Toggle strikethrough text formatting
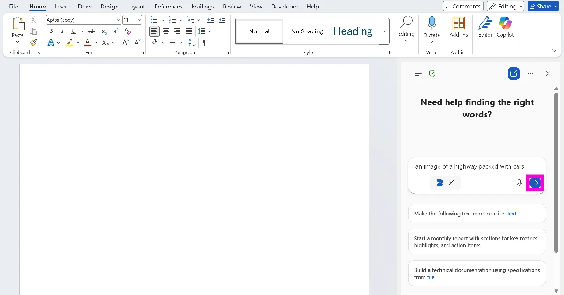 (92, 31)
